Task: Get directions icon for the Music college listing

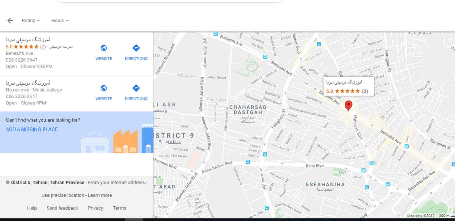Action: tap(136, 88)
